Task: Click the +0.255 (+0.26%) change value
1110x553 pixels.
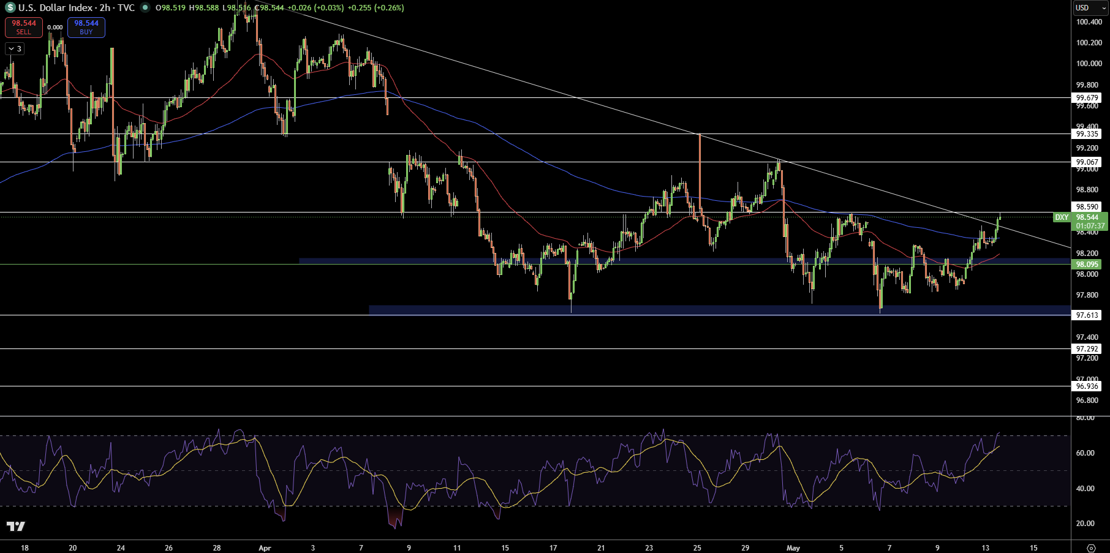Action: 376,8
